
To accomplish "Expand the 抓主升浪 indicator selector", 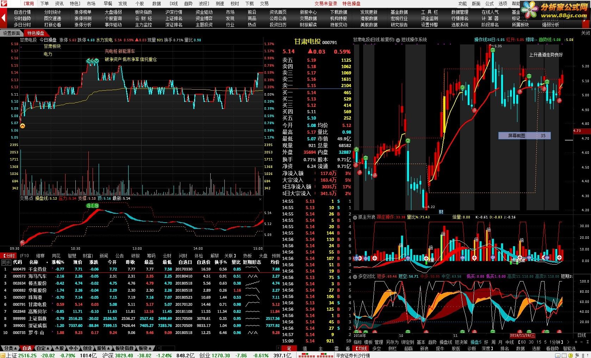I will pos(355,217).
